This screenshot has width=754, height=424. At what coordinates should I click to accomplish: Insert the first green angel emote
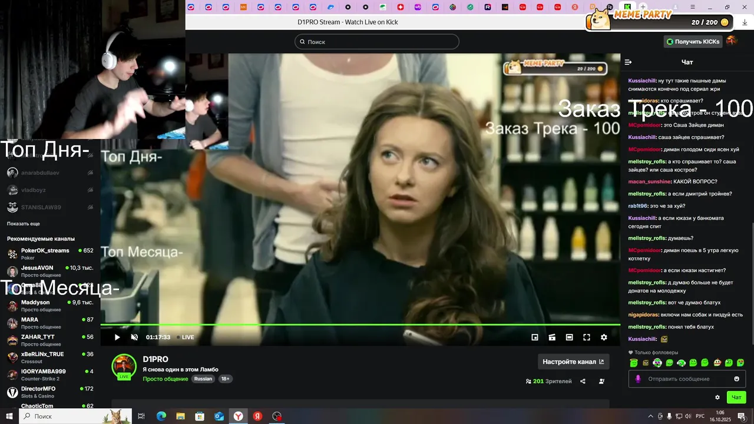[633, 363]
